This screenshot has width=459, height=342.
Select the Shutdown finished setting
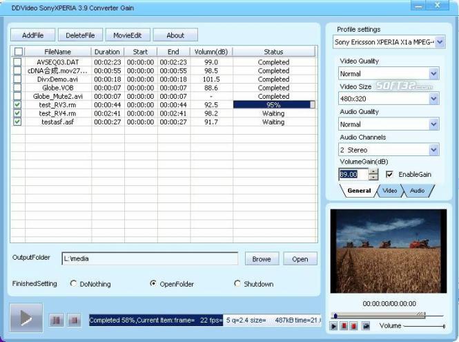click(237, 283)
